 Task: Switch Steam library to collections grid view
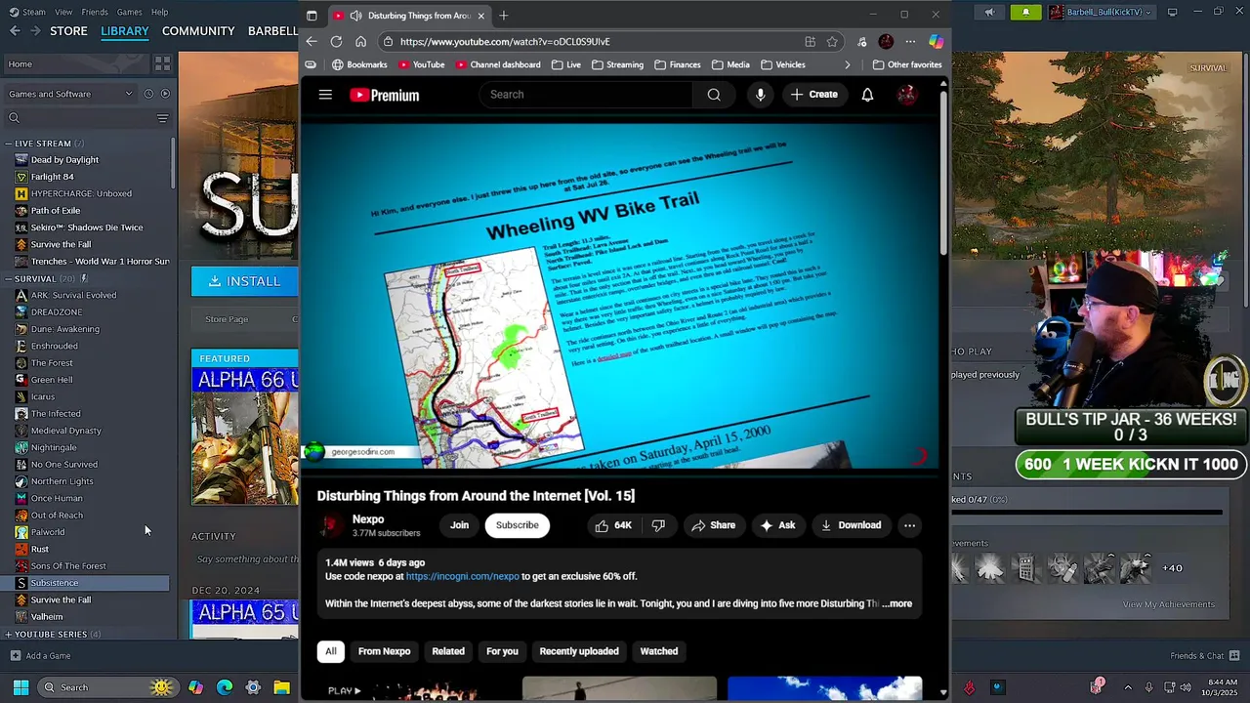point(162,63)
